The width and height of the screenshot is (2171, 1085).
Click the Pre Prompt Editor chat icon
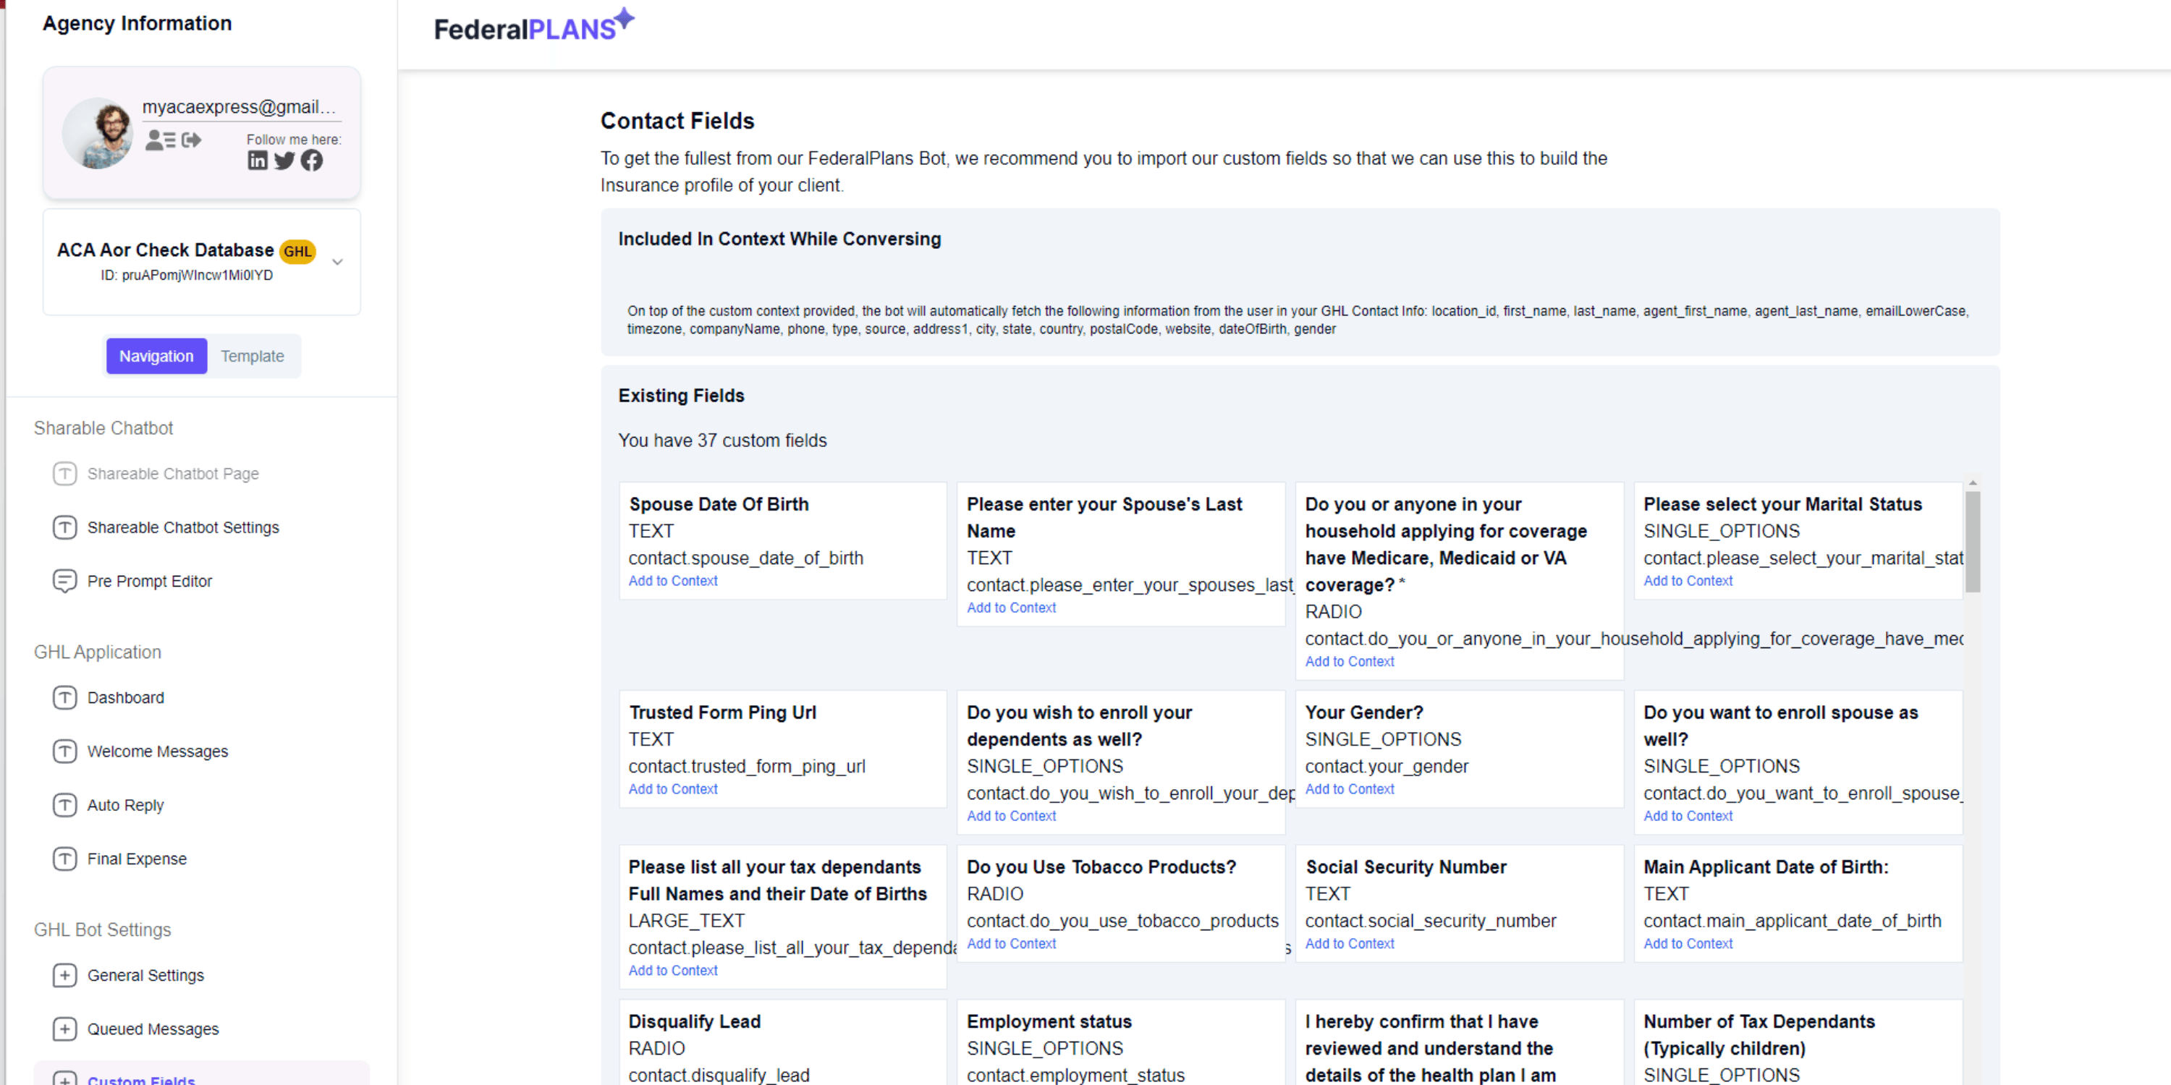[65, 582]
